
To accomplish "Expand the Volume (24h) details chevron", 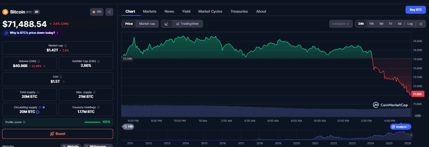I will [44, 66].
